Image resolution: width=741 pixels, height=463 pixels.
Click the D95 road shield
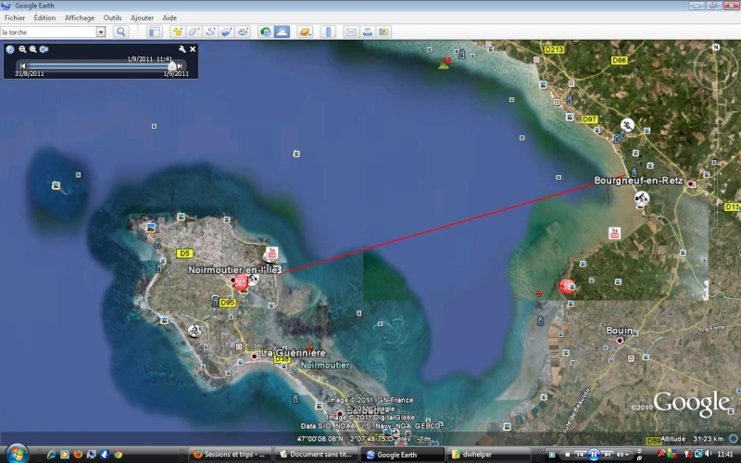click(227, 303)
